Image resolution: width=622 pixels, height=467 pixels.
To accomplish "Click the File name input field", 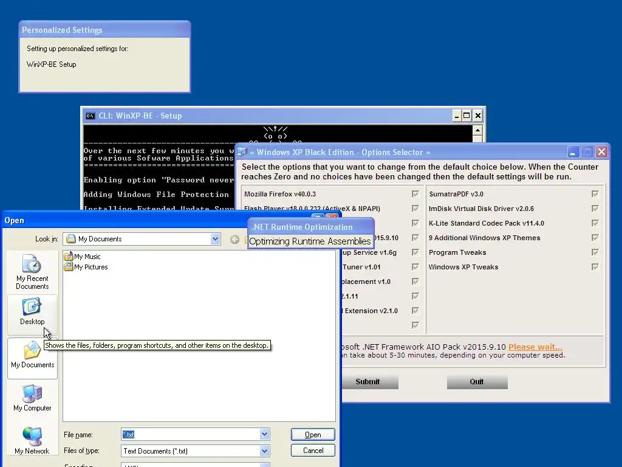I will click(x=190, y=434).
